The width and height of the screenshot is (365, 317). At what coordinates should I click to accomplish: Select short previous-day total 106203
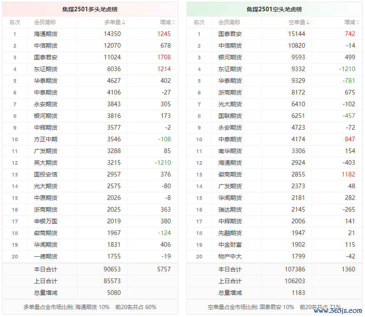click(x=295, y=281)
